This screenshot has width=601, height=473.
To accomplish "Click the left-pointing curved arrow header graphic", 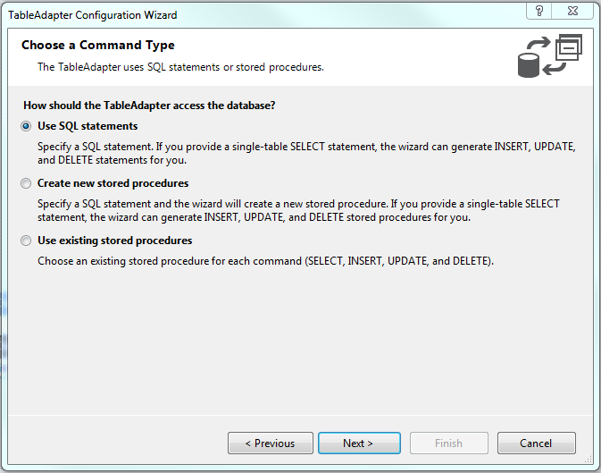I will pyautogui.click(x=555, y=68).
